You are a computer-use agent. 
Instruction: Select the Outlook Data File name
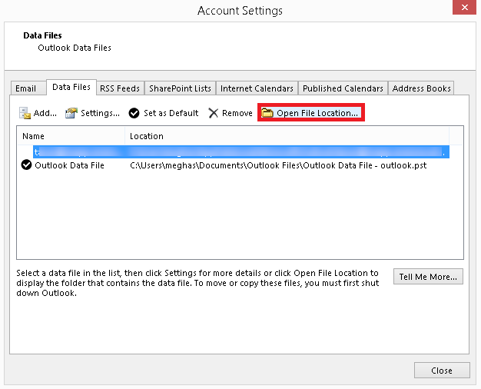pyautogui.click(x=69, y=165)
